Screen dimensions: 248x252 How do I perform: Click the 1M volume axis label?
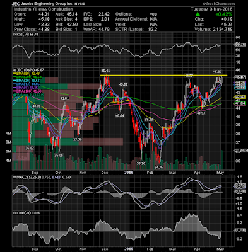[x=9, y=161]
